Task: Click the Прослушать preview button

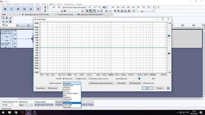Action: (x=53, y=88)
